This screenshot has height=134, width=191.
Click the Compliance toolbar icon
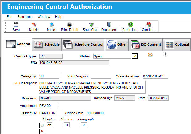pos(131,24)
